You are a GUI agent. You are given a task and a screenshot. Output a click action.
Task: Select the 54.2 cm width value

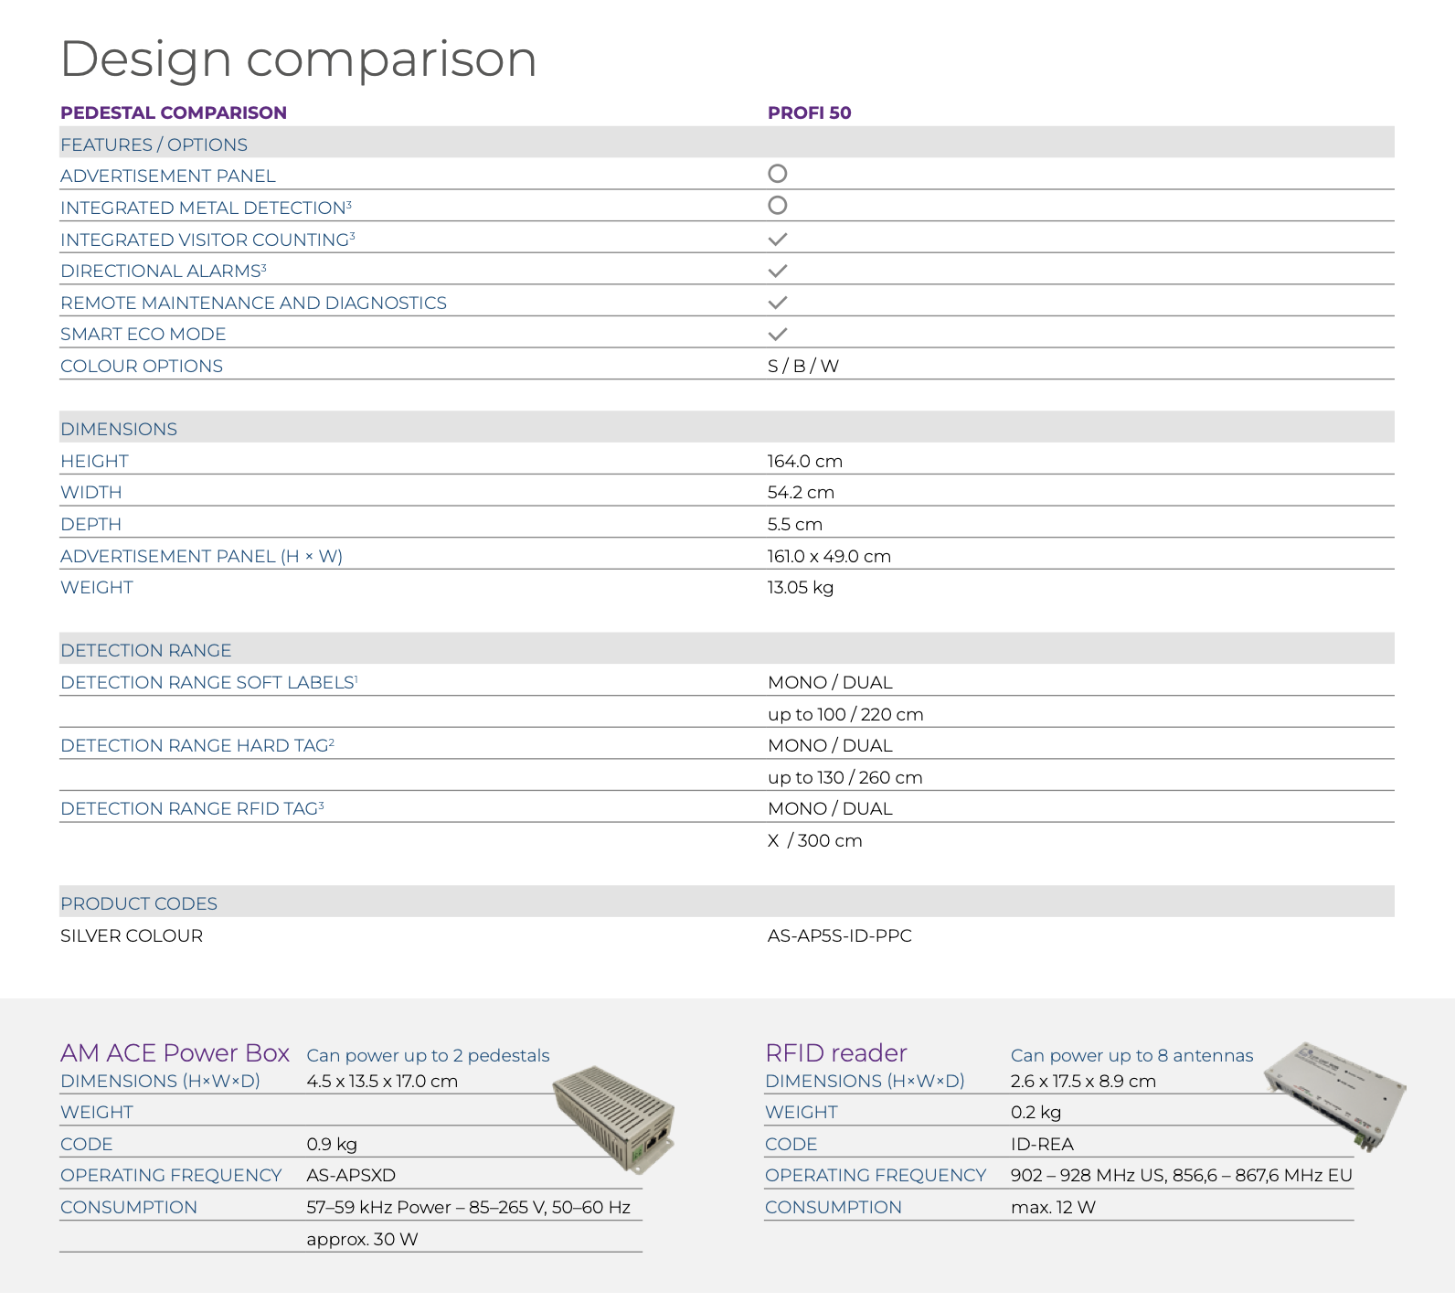[x=801, y=492]
